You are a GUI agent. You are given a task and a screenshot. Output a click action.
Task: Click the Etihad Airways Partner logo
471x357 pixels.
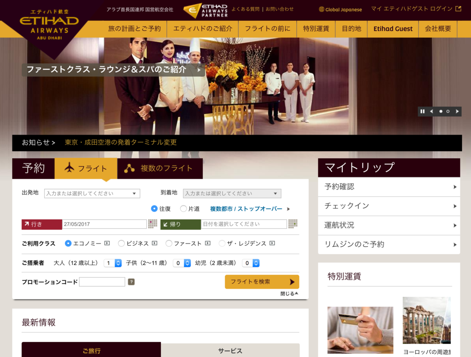click(x=206, y=11)
